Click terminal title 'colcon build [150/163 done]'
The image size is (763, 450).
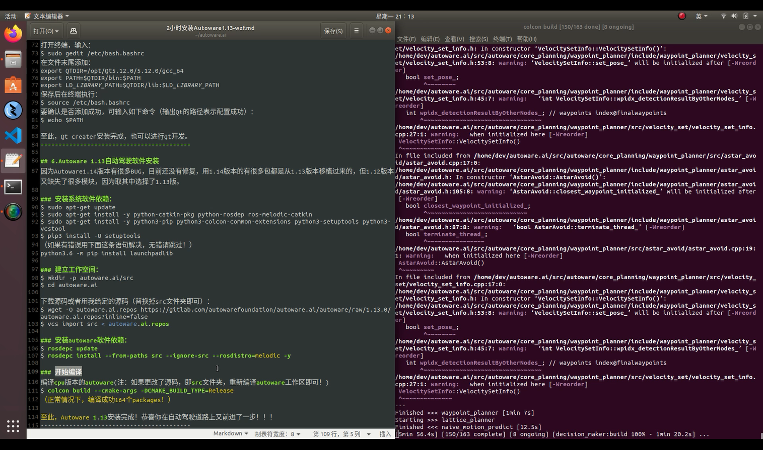pos(579,27)
